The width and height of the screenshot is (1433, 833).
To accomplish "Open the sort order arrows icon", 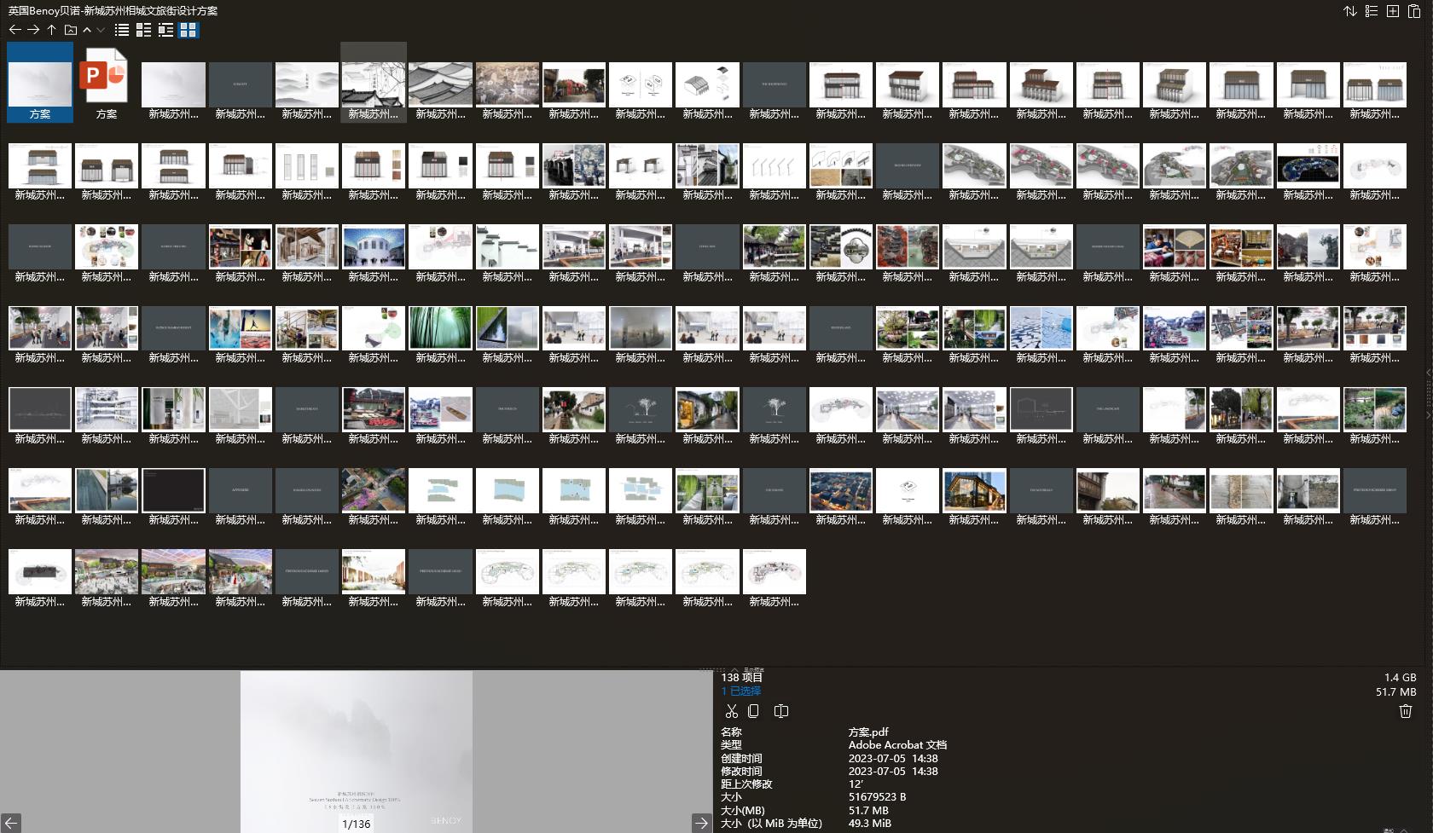I will (x=1349, y=11).
